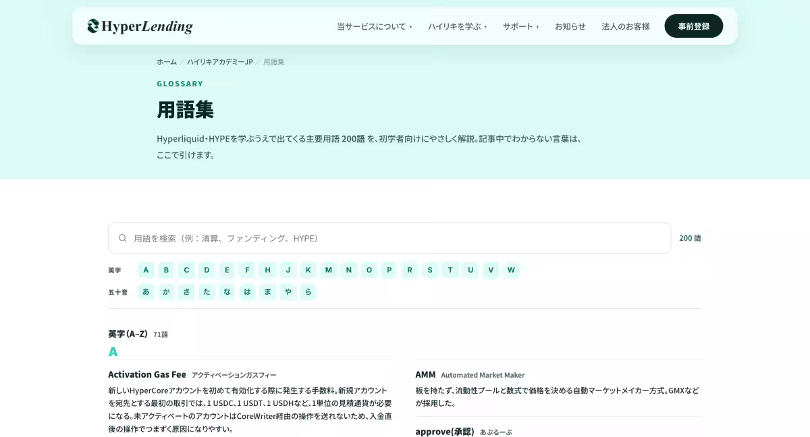810x437 pixels.
Task: Select the さ kana filter
Action: (x=186, y=292)
